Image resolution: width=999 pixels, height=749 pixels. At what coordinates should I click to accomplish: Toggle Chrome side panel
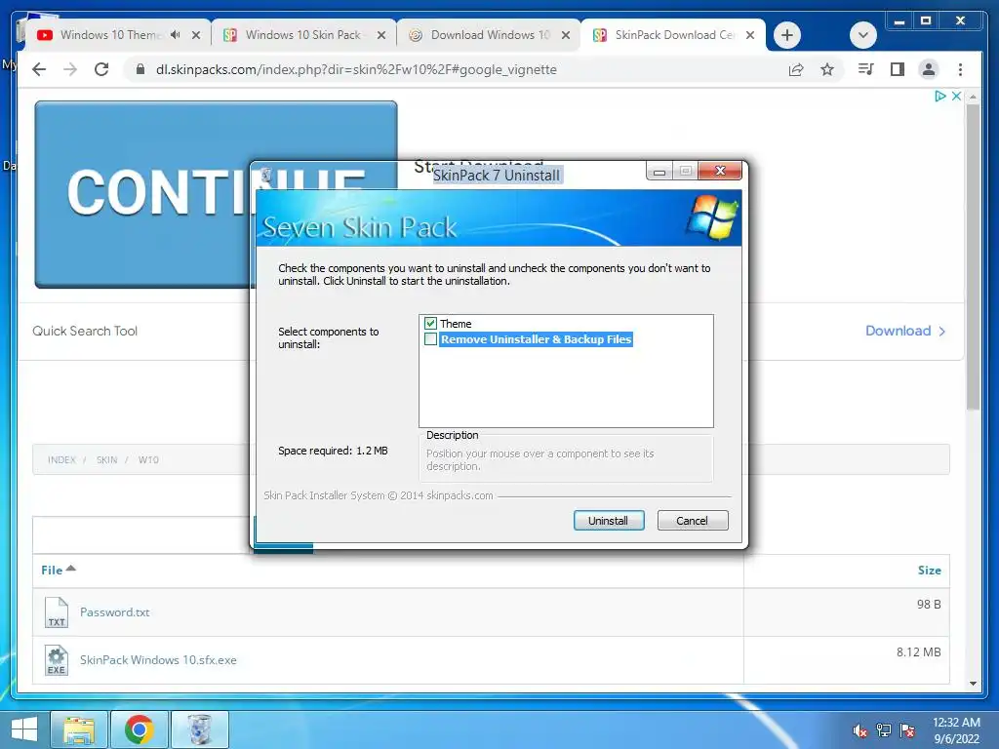pos(898,69)
